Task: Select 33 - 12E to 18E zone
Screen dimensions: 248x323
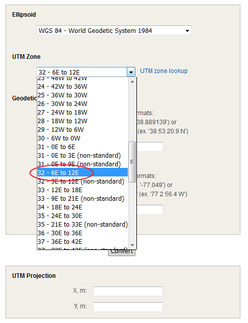Action: click(x=83, y=190)
